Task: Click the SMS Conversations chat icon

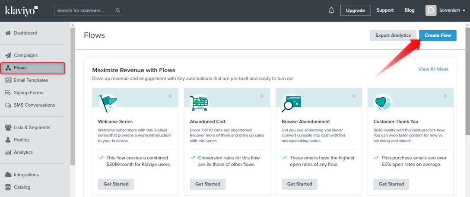Action: pos(8,105)
